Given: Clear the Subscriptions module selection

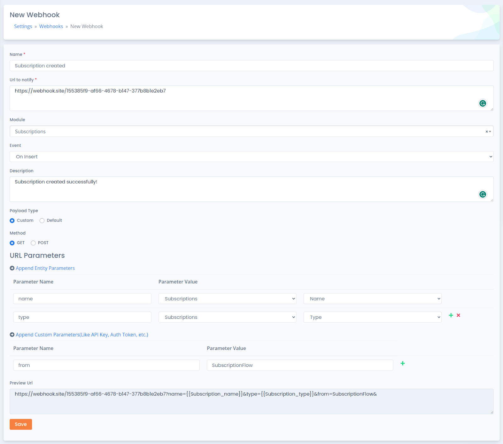Looking at the screenshot, I should coord(486,131).
